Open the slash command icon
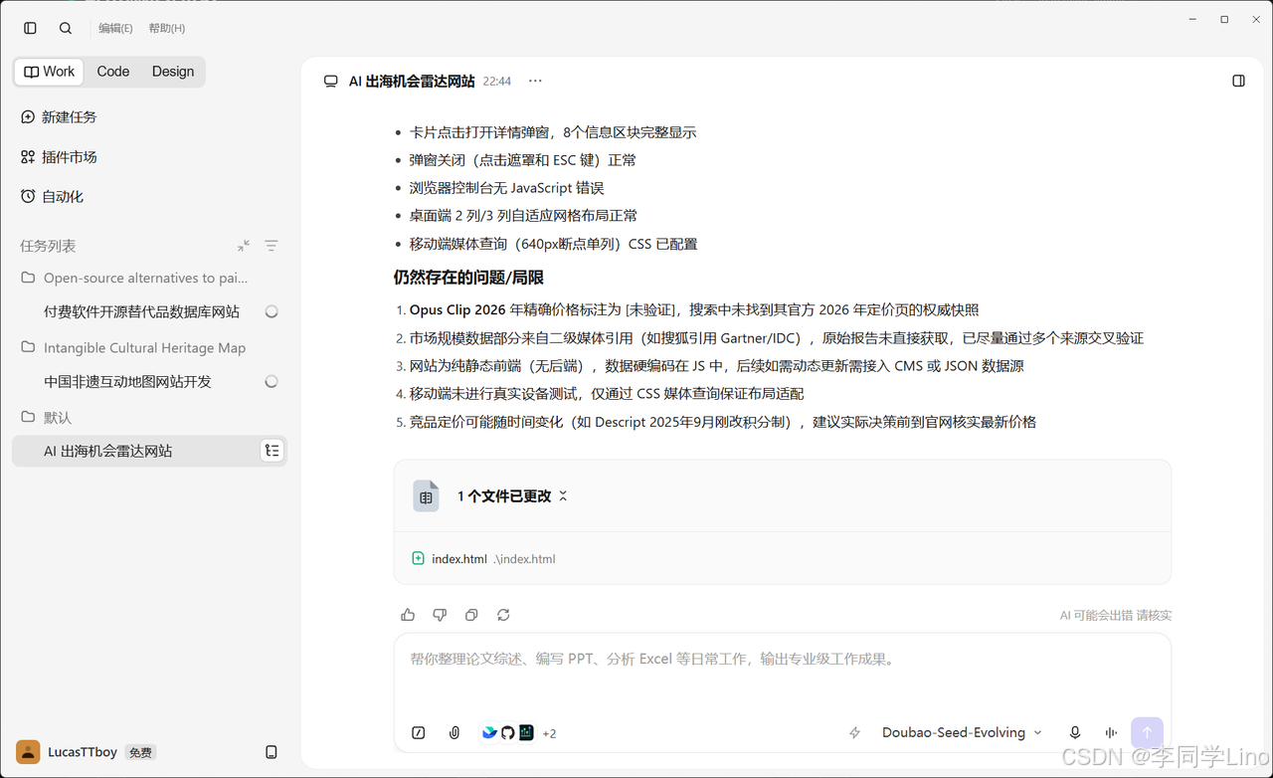Screen dimensions: 1273x778 click(419, 733)
